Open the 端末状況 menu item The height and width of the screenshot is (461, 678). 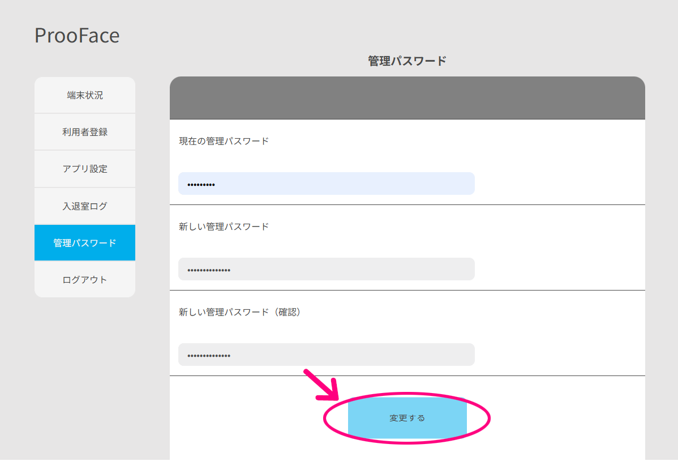85,95
